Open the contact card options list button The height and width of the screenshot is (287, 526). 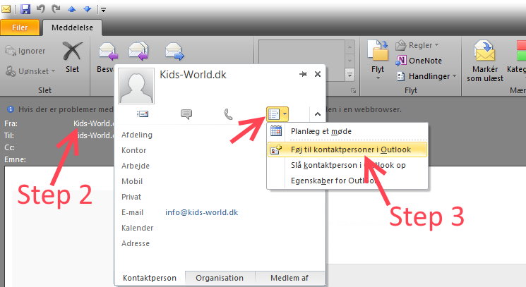(x=277, y=114)
